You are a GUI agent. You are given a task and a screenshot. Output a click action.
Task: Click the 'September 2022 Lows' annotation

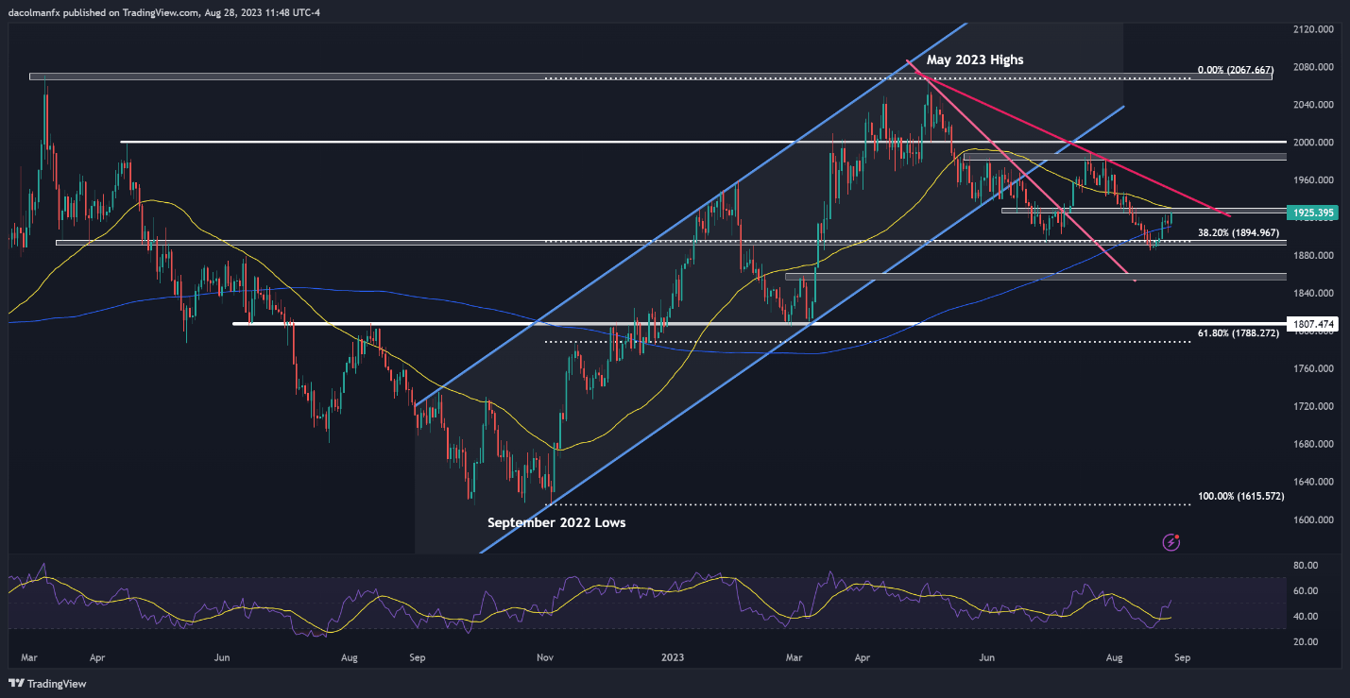(x=556, y=521)
